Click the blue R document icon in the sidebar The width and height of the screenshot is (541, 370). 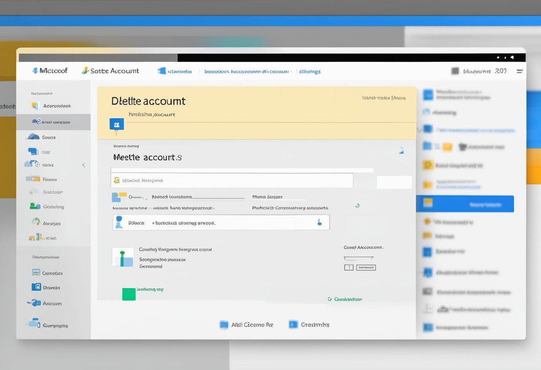click(36, 287)
